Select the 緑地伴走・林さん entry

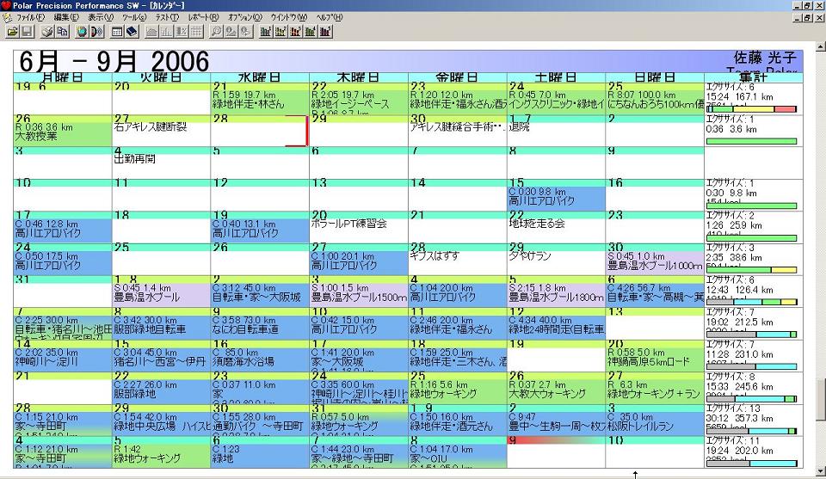click(x=248, y=104)
